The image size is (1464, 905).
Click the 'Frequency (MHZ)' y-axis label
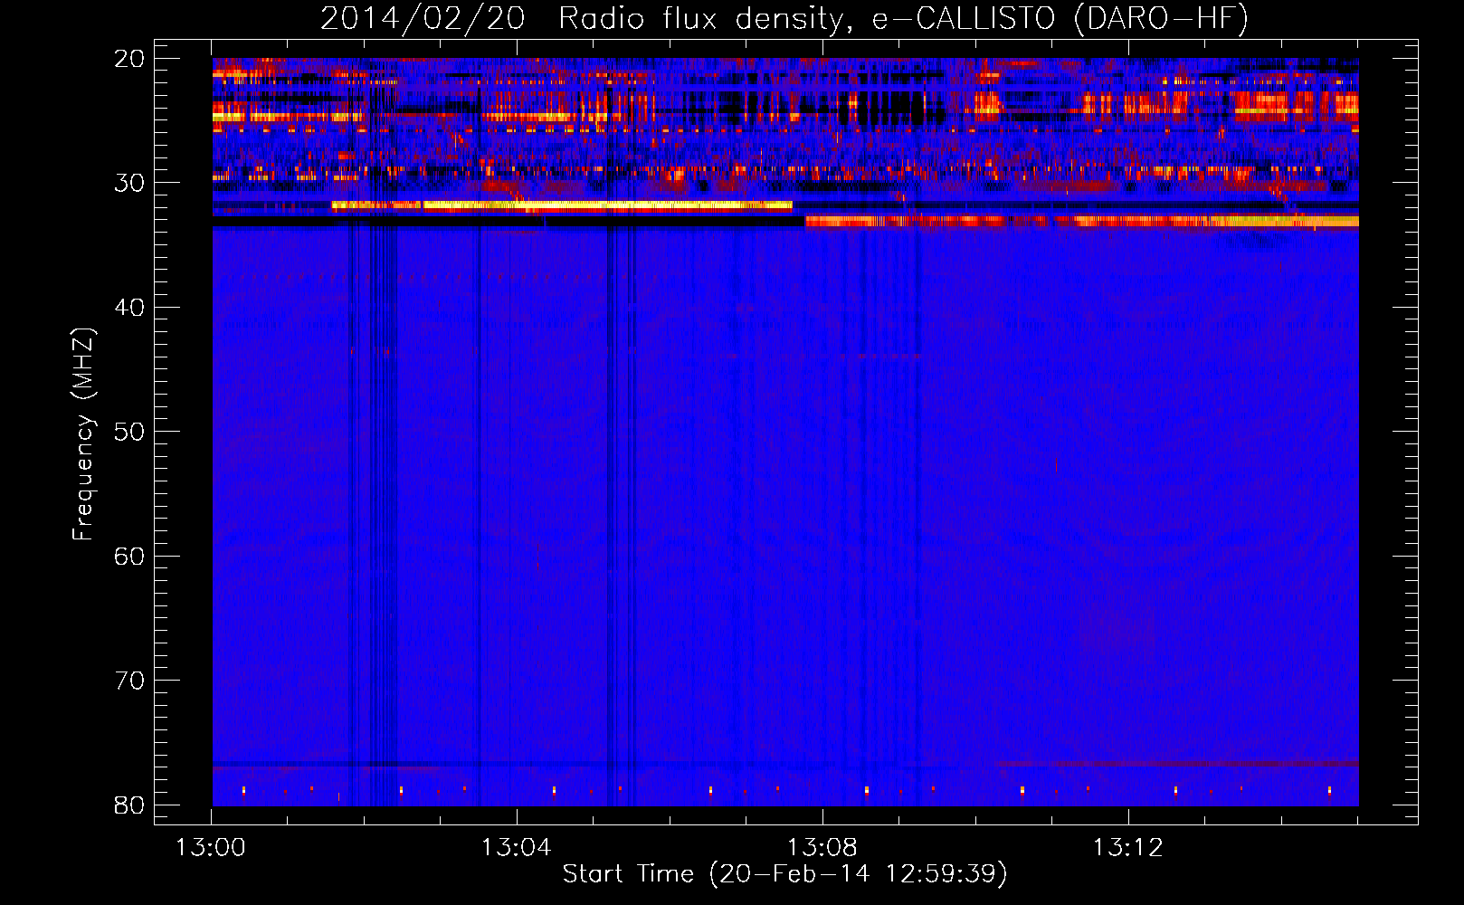[83, 434]
